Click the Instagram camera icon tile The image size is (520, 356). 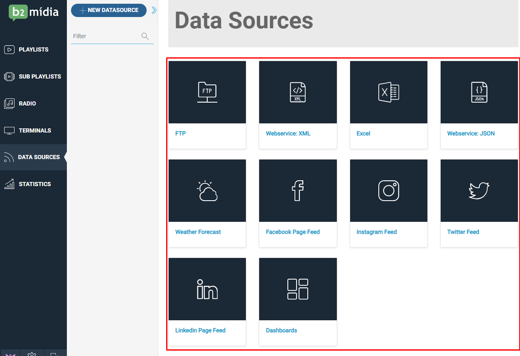tap(388, 191)
